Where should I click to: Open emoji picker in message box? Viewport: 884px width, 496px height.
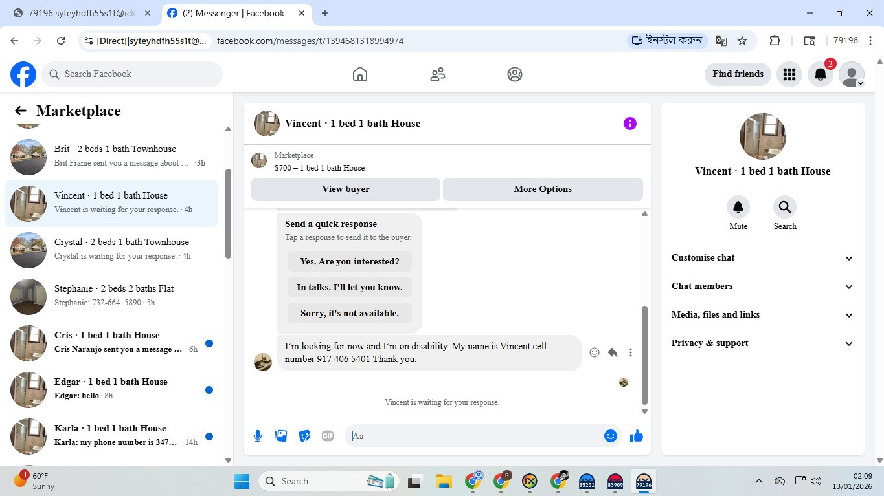(611, 436)
